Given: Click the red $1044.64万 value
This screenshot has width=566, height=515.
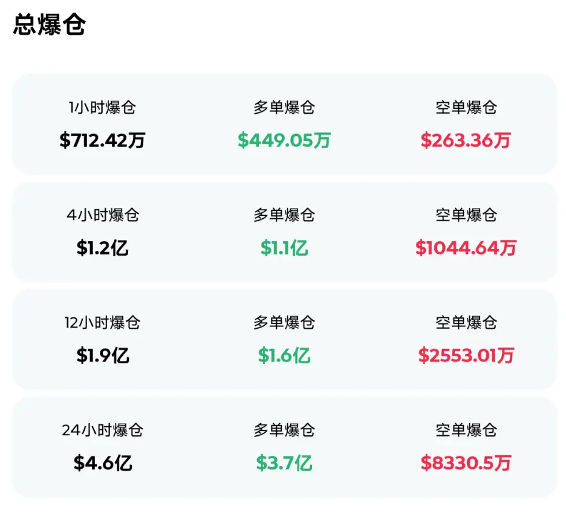Looking at the screenshot, I should [x=466, y=248].
